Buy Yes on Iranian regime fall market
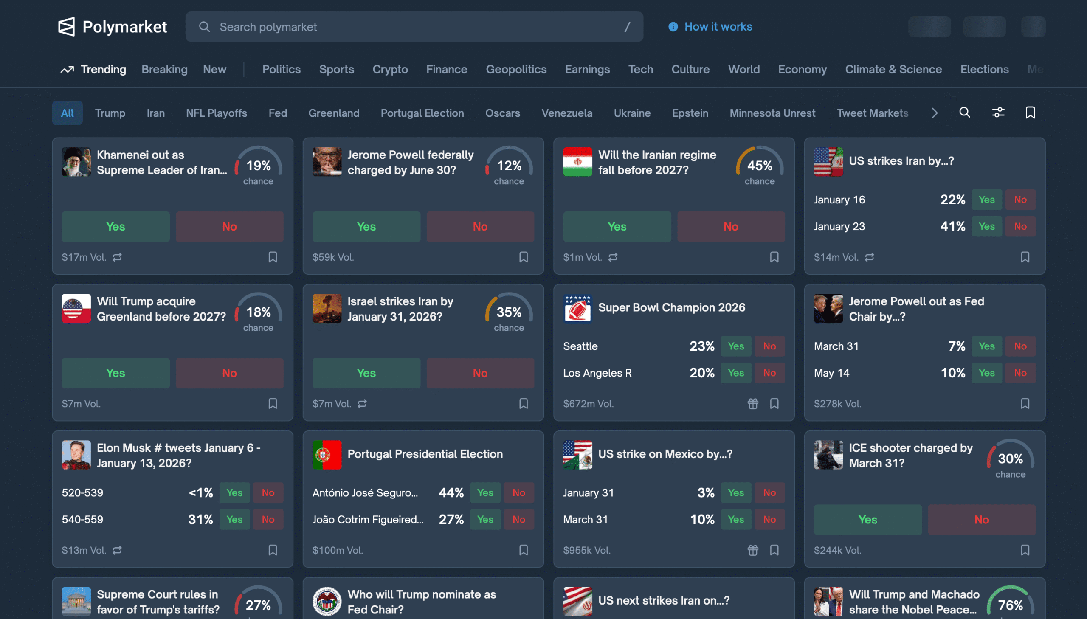The width and height of the screenshot is (1087, 619). 617,227
